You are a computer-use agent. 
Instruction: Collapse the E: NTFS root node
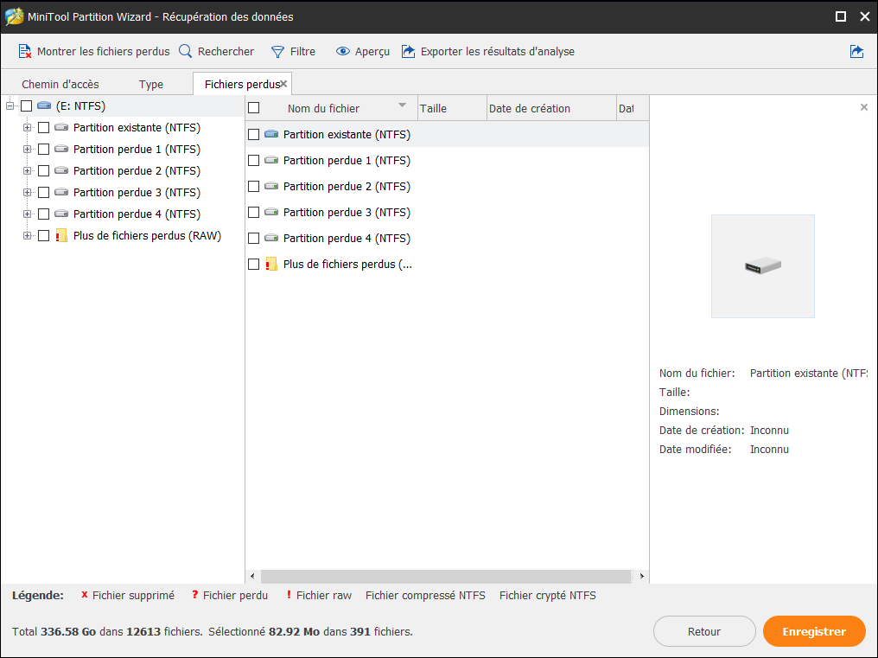pyautogui.click(x=10, y=106)
